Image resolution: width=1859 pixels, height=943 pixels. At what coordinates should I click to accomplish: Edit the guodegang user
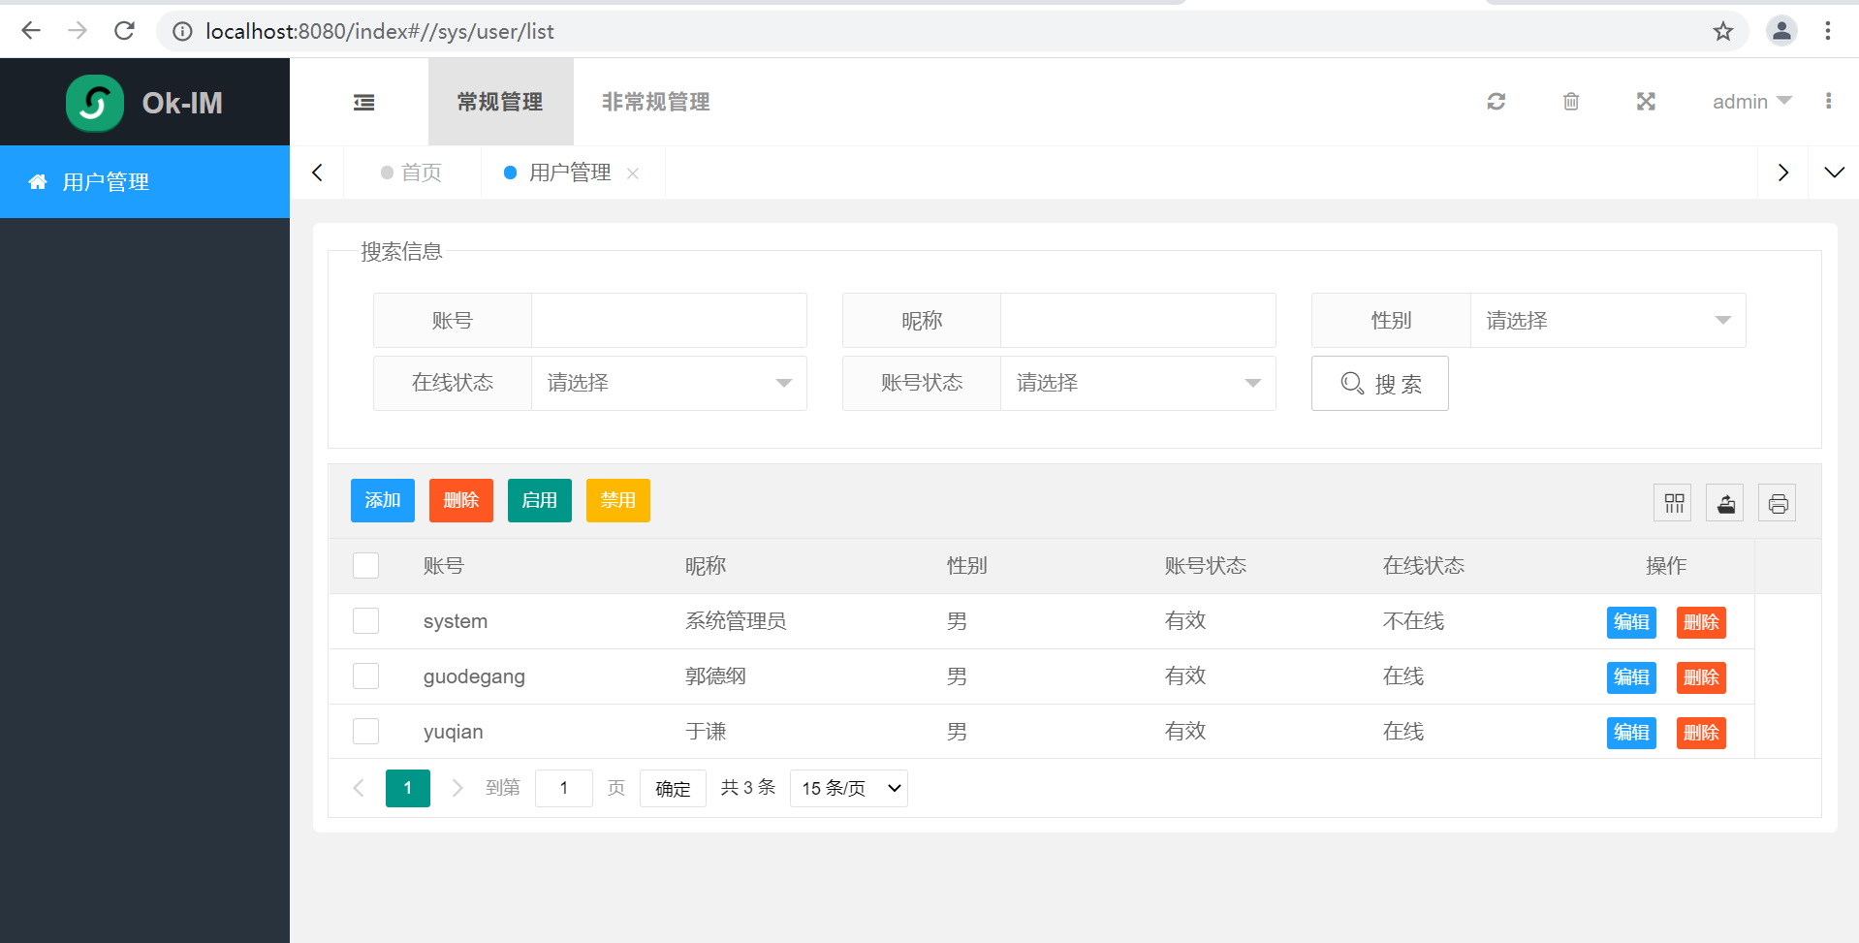tap(1631, 677)
